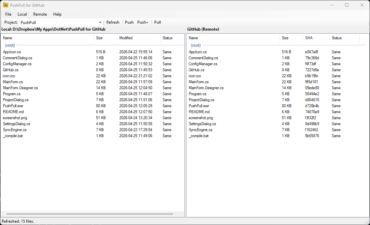
Task: Select remote file MainForm.Designer.cs
Action: pos(206,88)
